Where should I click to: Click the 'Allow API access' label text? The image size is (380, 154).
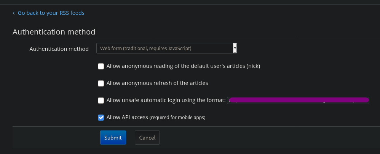pos(127,117)
